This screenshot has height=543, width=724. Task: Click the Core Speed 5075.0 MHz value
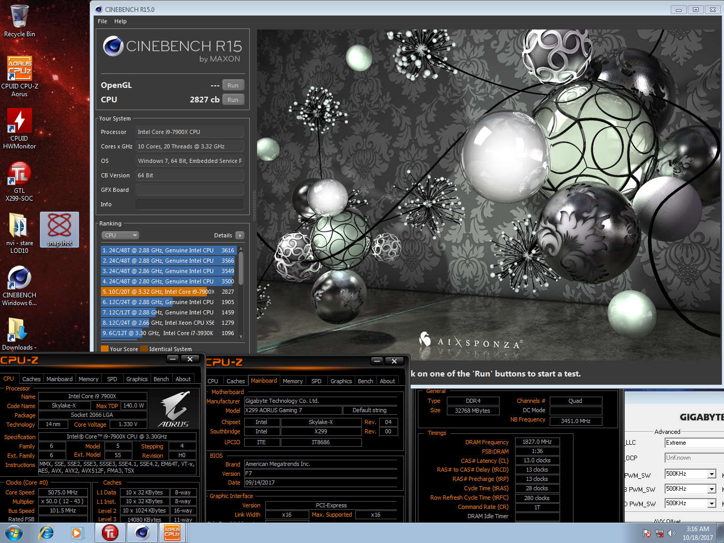click(x=63, y=492)
